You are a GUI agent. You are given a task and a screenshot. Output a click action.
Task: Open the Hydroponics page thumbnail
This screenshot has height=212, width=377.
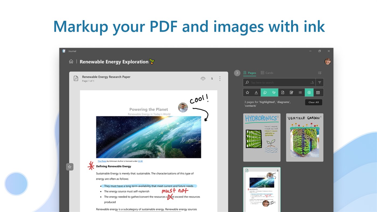[262, 137]
